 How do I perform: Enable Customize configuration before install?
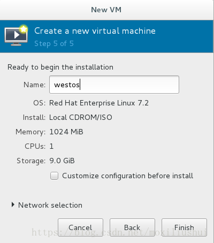tap(54, 176)
